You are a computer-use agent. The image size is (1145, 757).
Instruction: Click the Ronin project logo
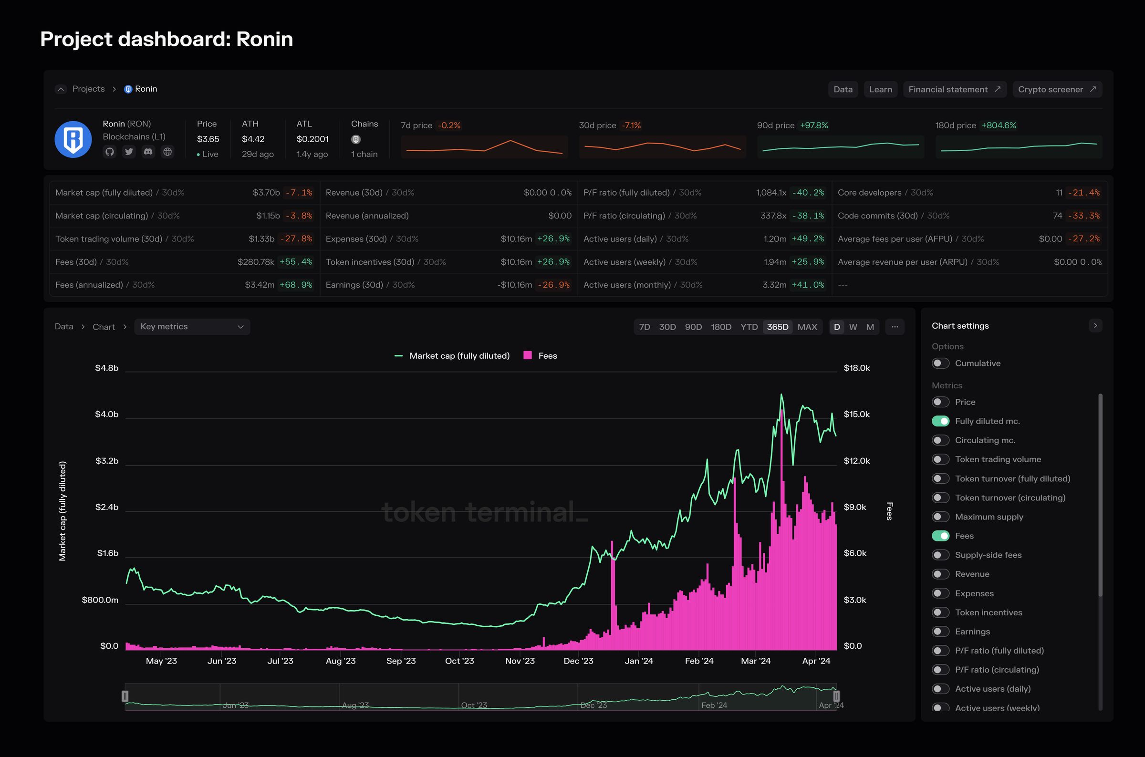click(73, 139)
